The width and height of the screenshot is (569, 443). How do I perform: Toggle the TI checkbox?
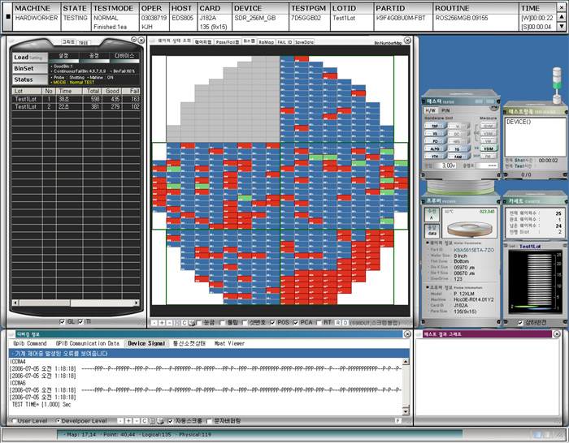pos(80,321)
